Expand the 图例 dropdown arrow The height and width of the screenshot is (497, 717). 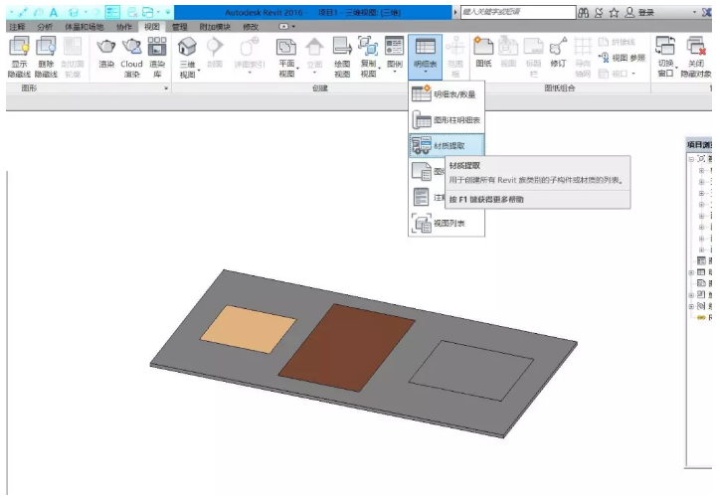(394, 72)
